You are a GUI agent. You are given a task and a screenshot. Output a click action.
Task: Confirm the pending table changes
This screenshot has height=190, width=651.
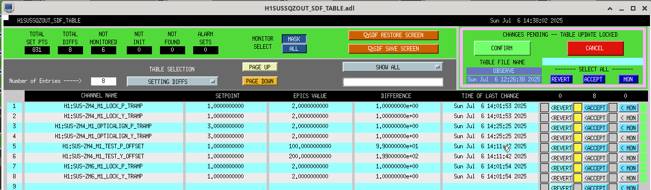point(502,48)
